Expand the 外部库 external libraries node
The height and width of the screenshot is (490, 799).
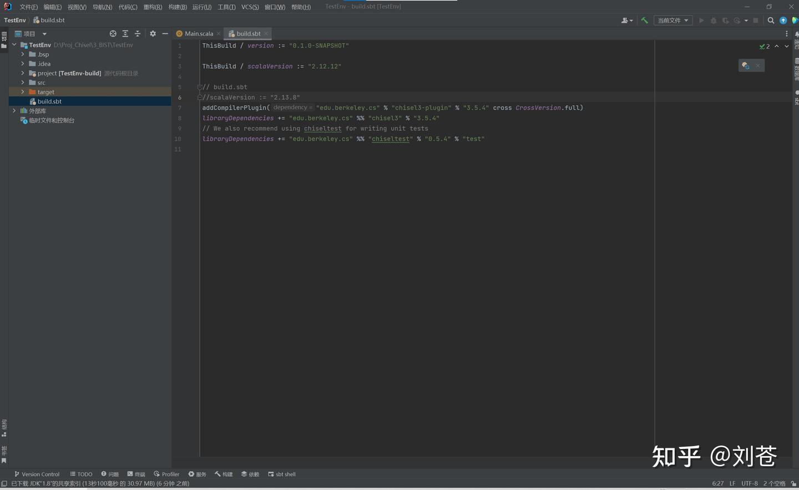[14, 110]
